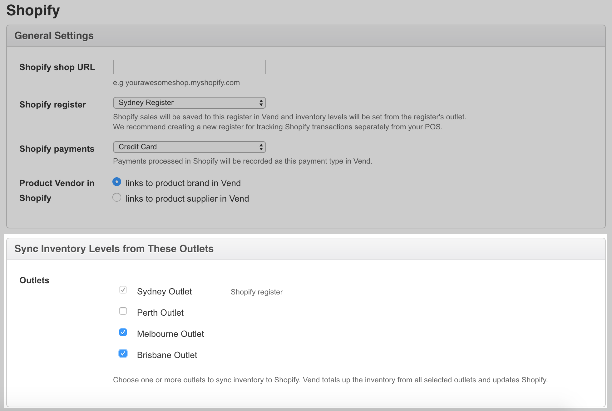The width and height of the screenshot is (612, 411).
Task: Uncheck the Brisbane Outlet checkbox
Action: (x=123, y=354)
